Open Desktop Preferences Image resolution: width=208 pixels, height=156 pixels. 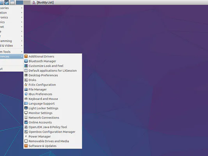coord(53,75)
